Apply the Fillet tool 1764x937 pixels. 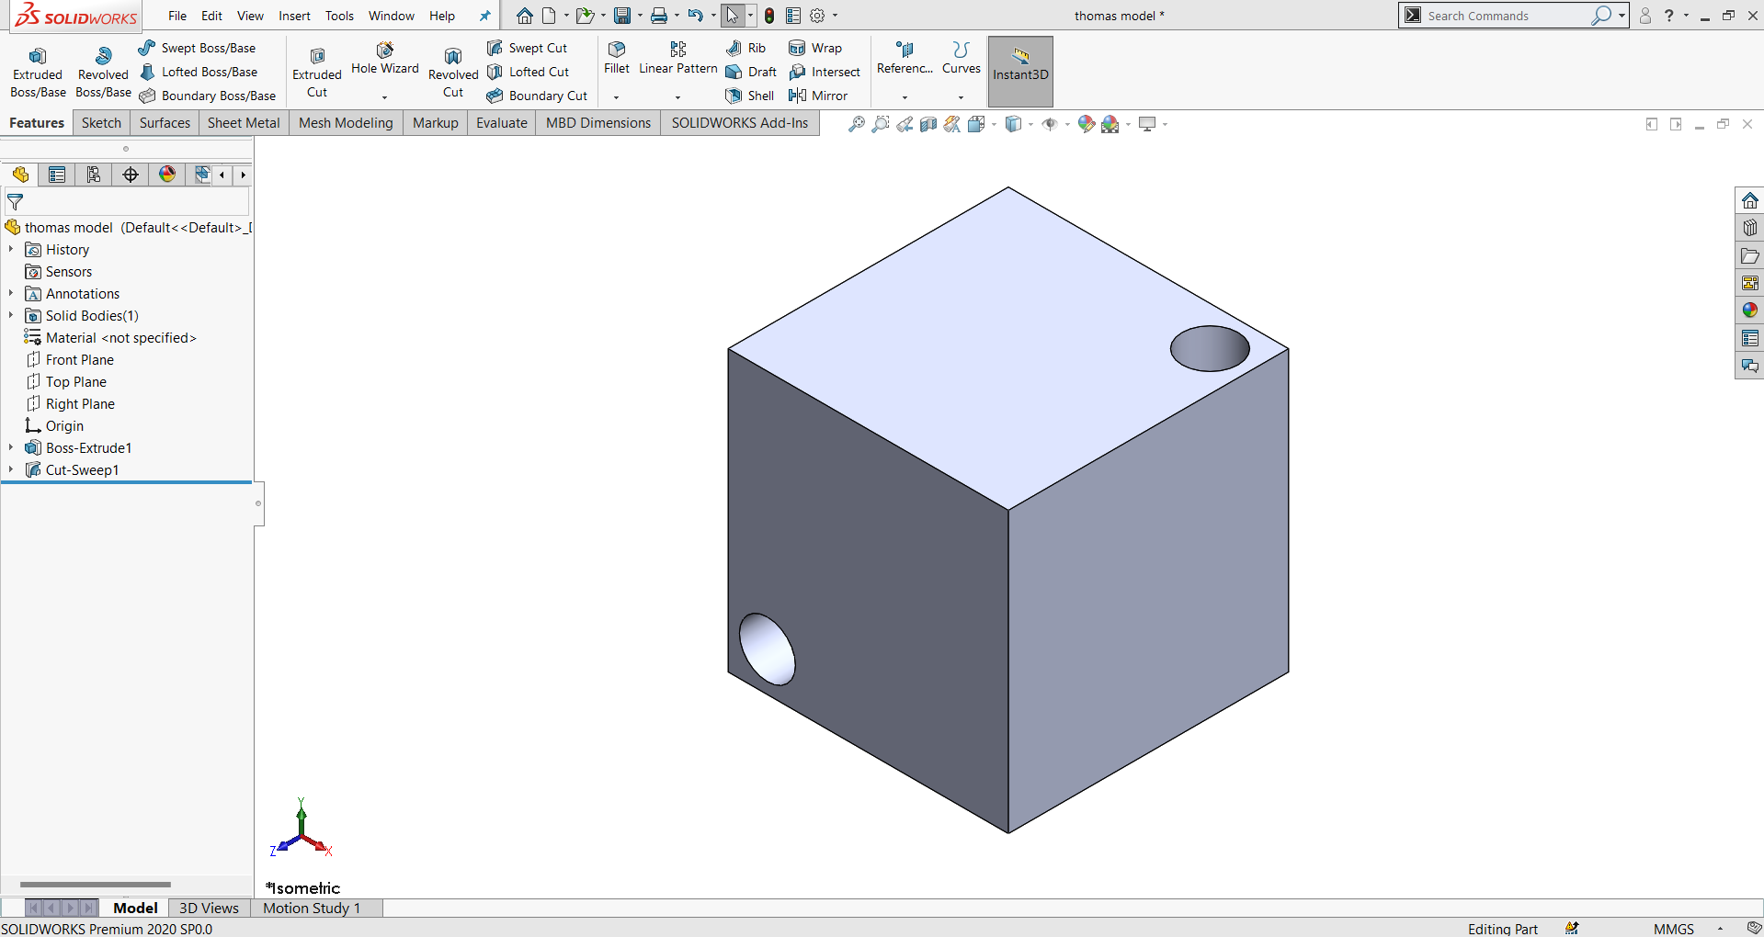coord(617,58)
